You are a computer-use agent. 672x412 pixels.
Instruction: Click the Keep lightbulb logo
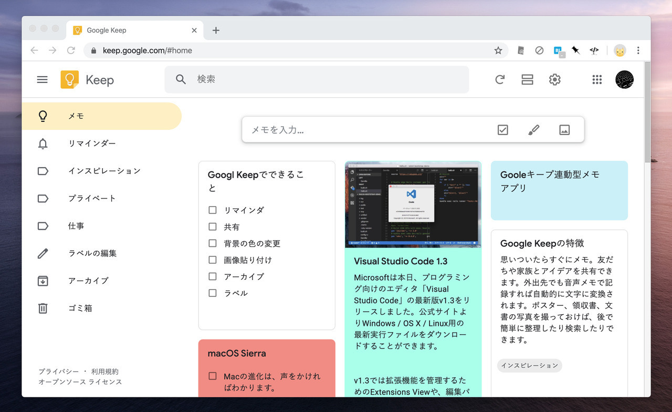tap(70, 79)
